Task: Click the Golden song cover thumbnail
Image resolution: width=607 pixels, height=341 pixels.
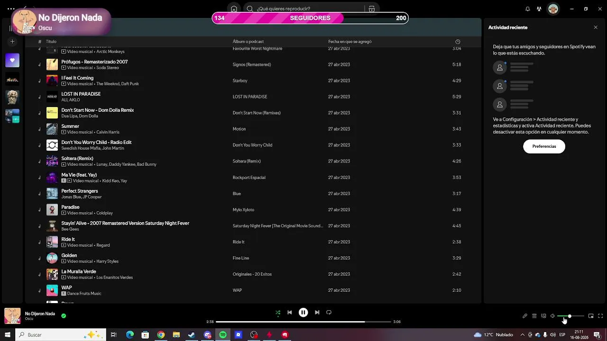Action: pos(52,258)
